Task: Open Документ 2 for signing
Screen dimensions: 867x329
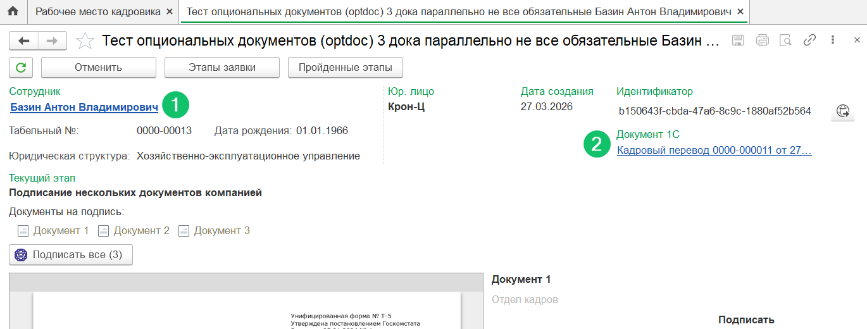Action: [134, 230]
